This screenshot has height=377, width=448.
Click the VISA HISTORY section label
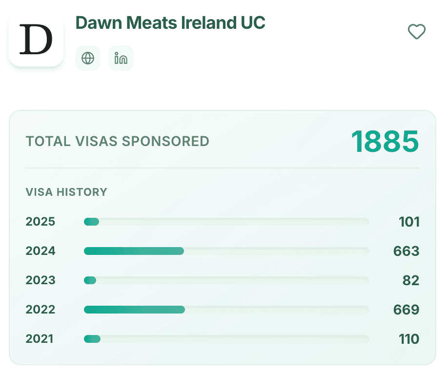(66, 192)
